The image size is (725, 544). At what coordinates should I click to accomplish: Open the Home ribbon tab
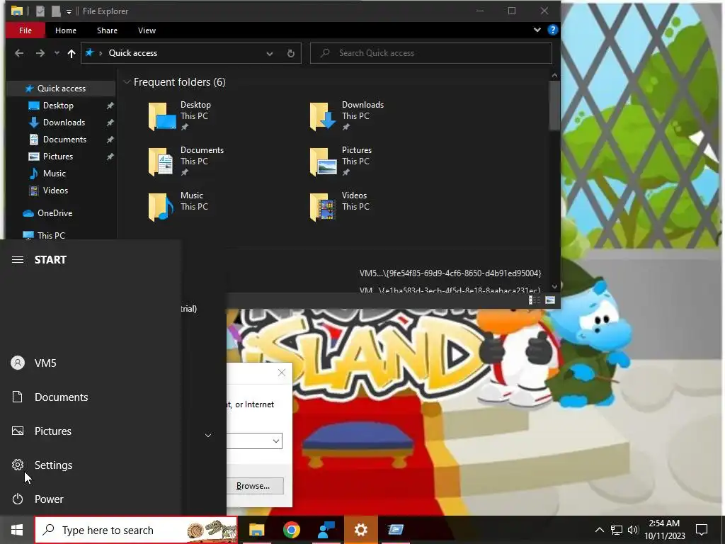click(66, 30)
